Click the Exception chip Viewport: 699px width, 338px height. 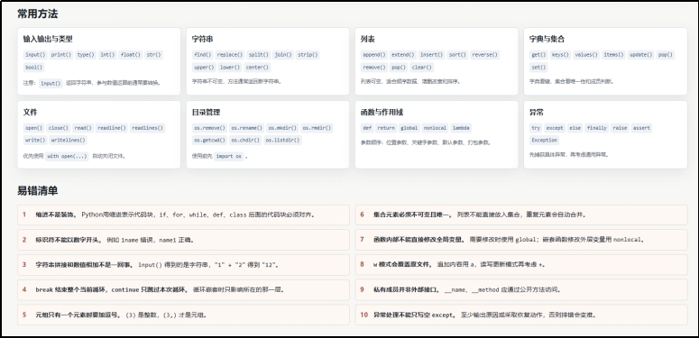544,140
